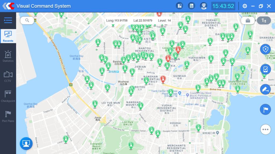275x154 pixels.
Task: Open the Recents tab
Action: coord(8,36)
